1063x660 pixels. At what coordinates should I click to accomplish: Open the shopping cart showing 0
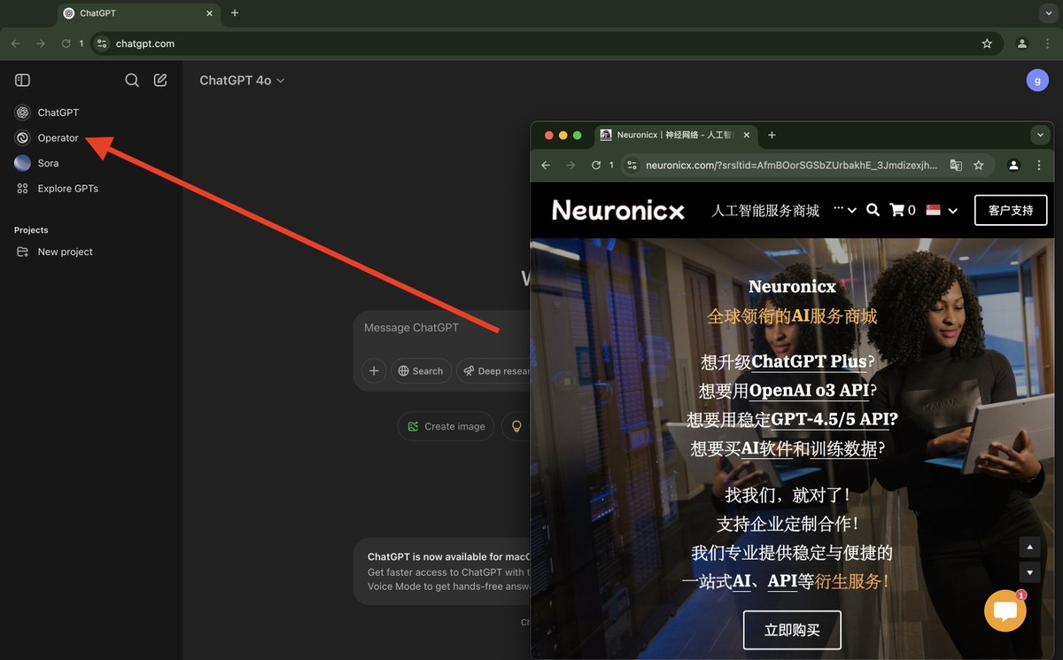click(x=903, y=210)
